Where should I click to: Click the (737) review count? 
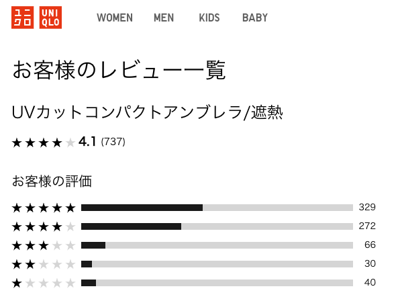click(113, 142)
